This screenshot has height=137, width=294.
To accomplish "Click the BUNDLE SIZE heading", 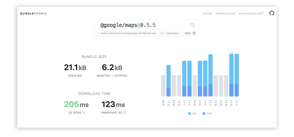I will click(x=94, y=57).
